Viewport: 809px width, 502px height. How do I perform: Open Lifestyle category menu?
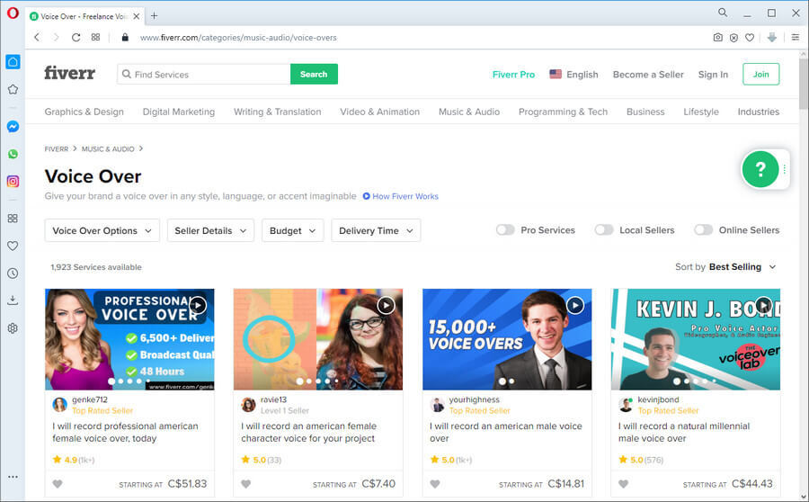click(x=700, y=112)
